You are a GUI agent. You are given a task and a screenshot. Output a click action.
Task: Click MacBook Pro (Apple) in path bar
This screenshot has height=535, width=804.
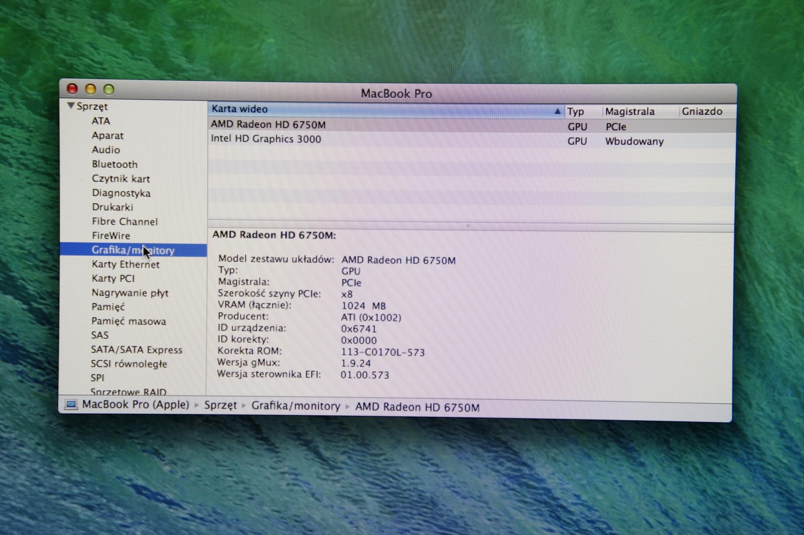point(136,405)
